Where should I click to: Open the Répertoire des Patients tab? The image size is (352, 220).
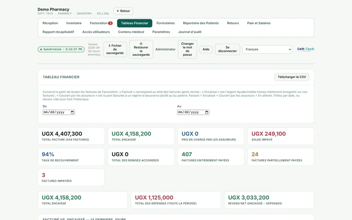pyautogui.click(x=201, y=23)
